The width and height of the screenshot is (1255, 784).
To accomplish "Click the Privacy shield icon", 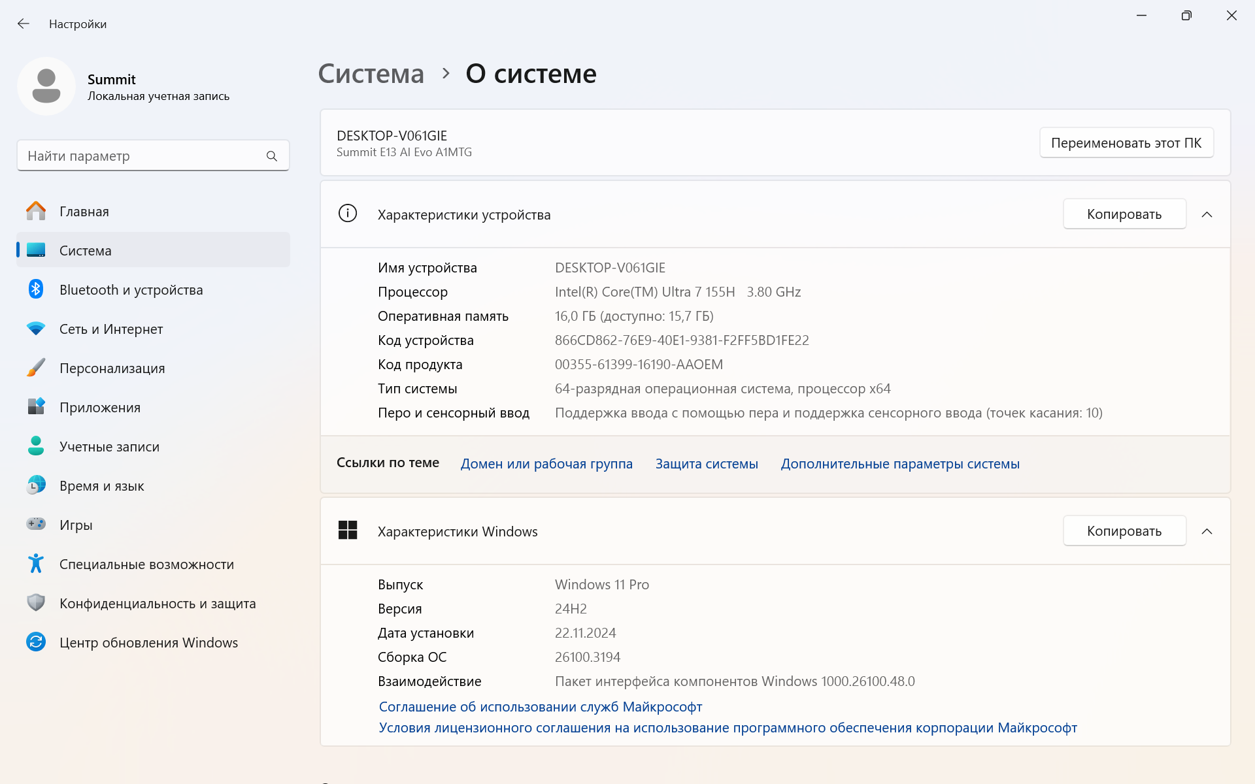I will [x=36, y=602].
